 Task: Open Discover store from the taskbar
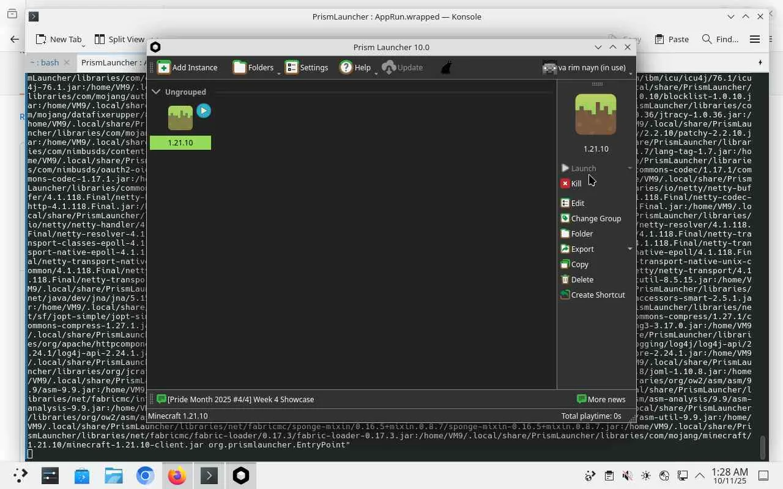82,476
